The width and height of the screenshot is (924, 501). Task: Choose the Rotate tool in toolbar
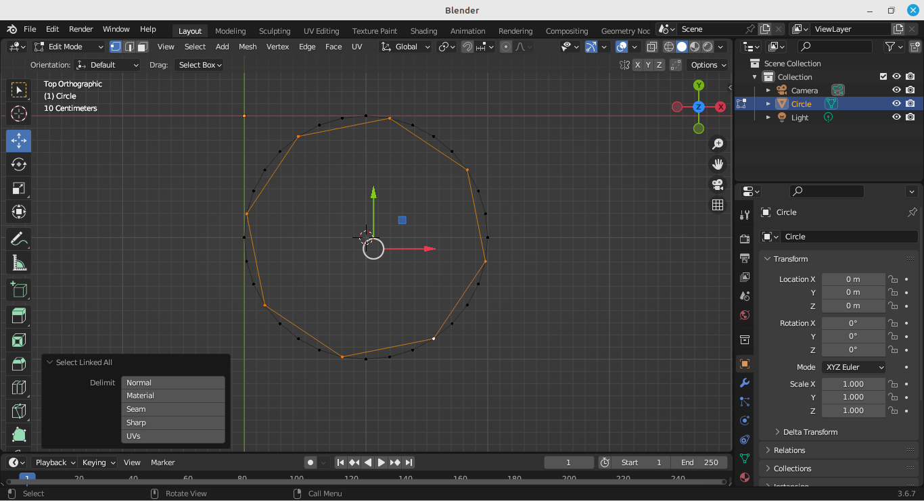[x=19, y=164]
